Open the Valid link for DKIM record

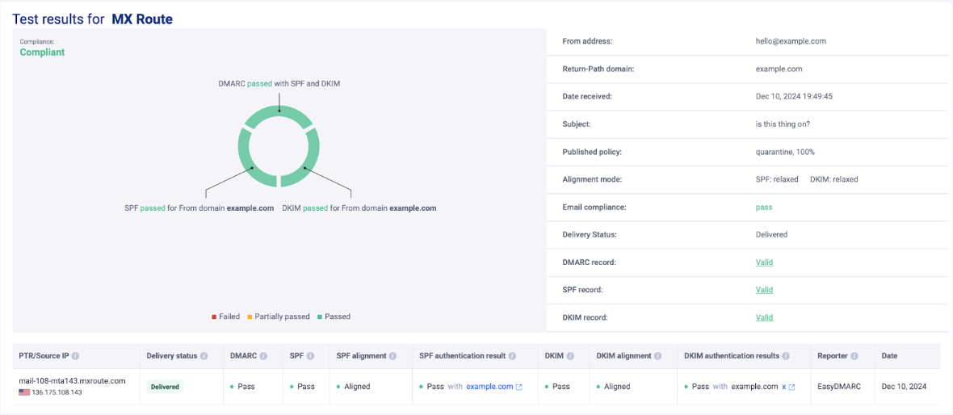[x=764, y=317]
